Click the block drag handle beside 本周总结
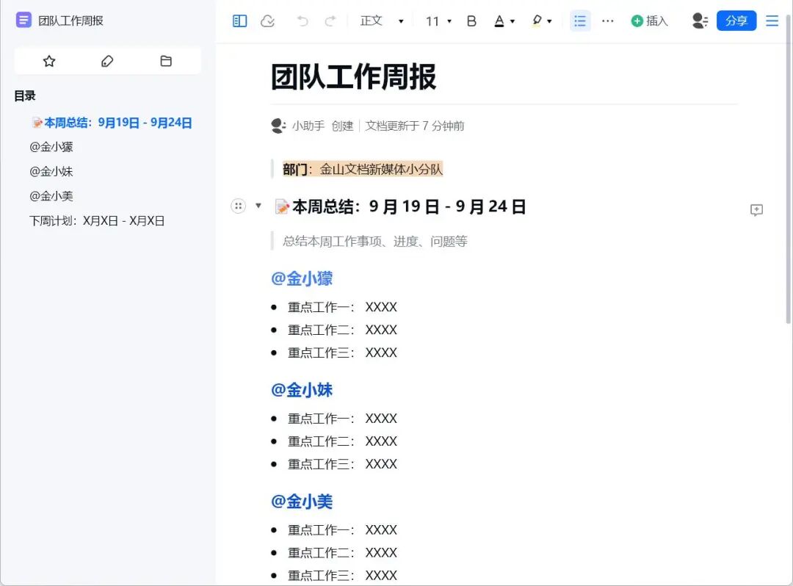The width and height of the screenshot is (793, 586). 238,206
